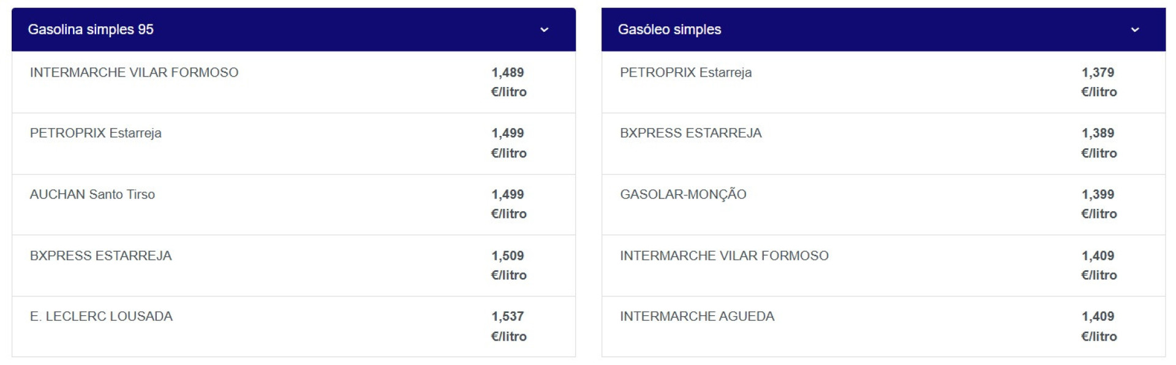The width and height of the screenshot is (1176, 365).
Task: Select PETROPRIX Estarreja in the gasoline list
Action: [96, 133]
